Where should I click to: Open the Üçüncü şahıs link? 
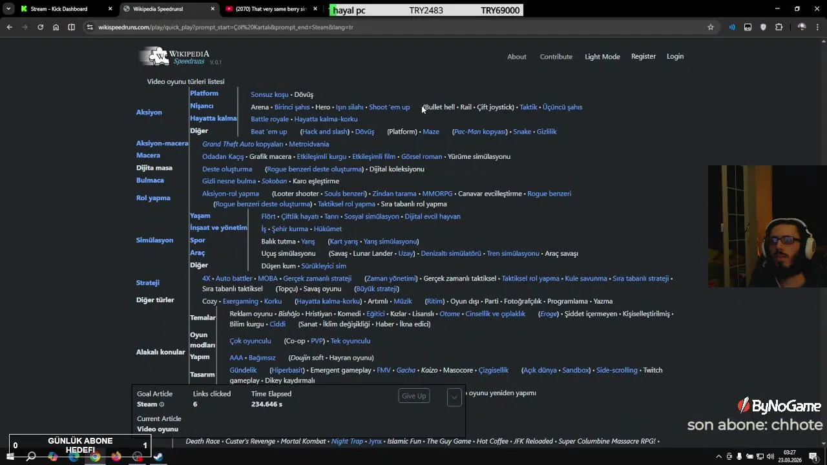point(562,107)
